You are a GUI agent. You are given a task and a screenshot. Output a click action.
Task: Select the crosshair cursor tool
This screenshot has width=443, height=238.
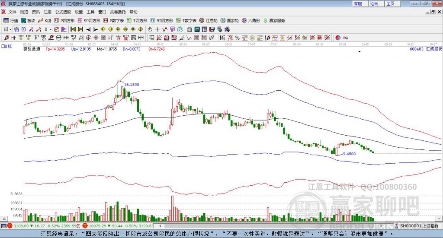(x=157, y=29)
